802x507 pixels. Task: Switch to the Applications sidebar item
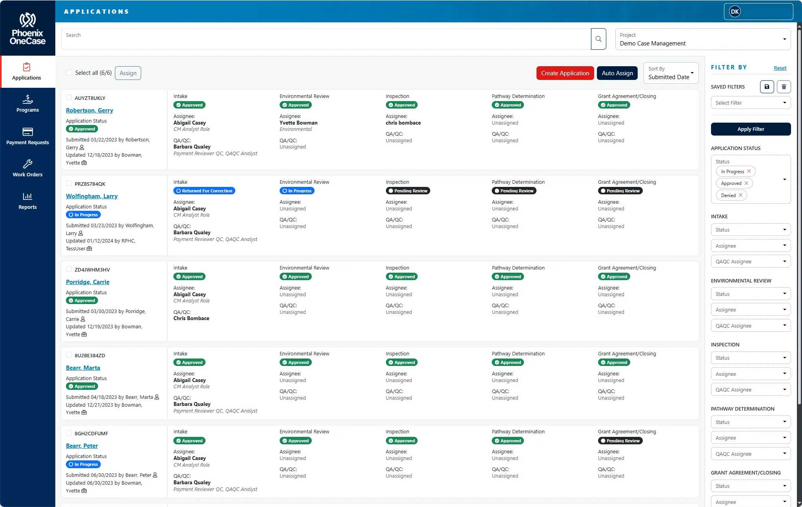click(x=27, y=71)
